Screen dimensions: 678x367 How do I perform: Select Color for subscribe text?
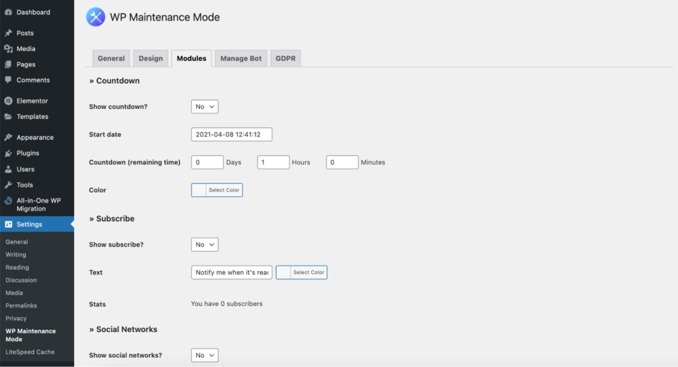309,272
